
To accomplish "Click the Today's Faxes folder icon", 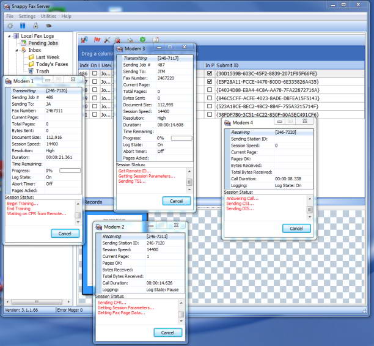I will click(31, 64).
